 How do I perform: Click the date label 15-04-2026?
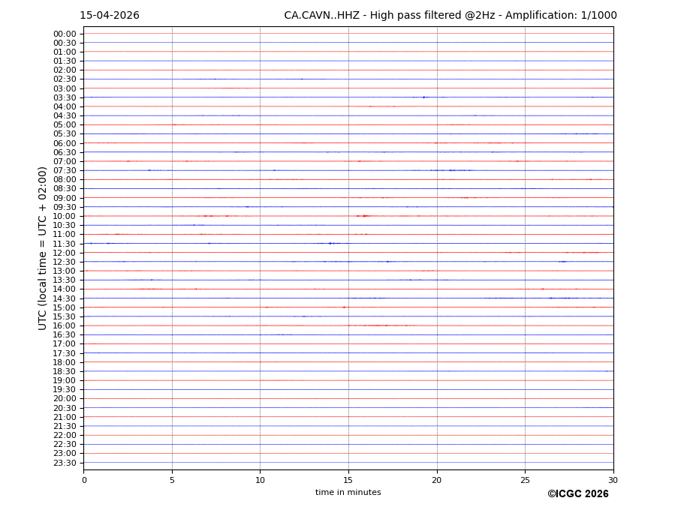pyautogui.click(x=110, y=16)
